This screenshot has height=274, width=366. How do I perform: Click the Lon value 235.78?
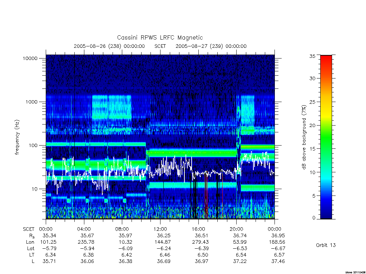tap(86, 242)
